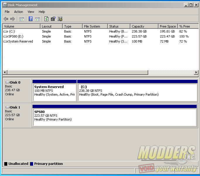Click the volume list horizontal scrollbar thumb
The height and width of the screenshot is (176, 200).
78,72
